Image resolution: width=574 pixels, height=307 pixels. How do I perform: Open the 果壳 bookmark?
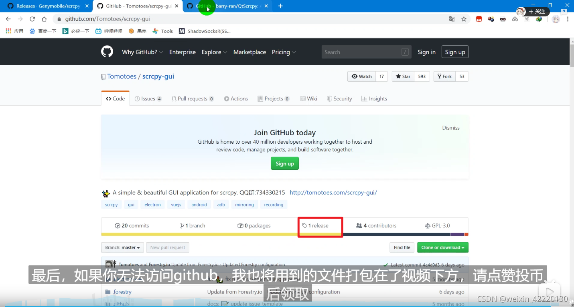click(137, 31)
